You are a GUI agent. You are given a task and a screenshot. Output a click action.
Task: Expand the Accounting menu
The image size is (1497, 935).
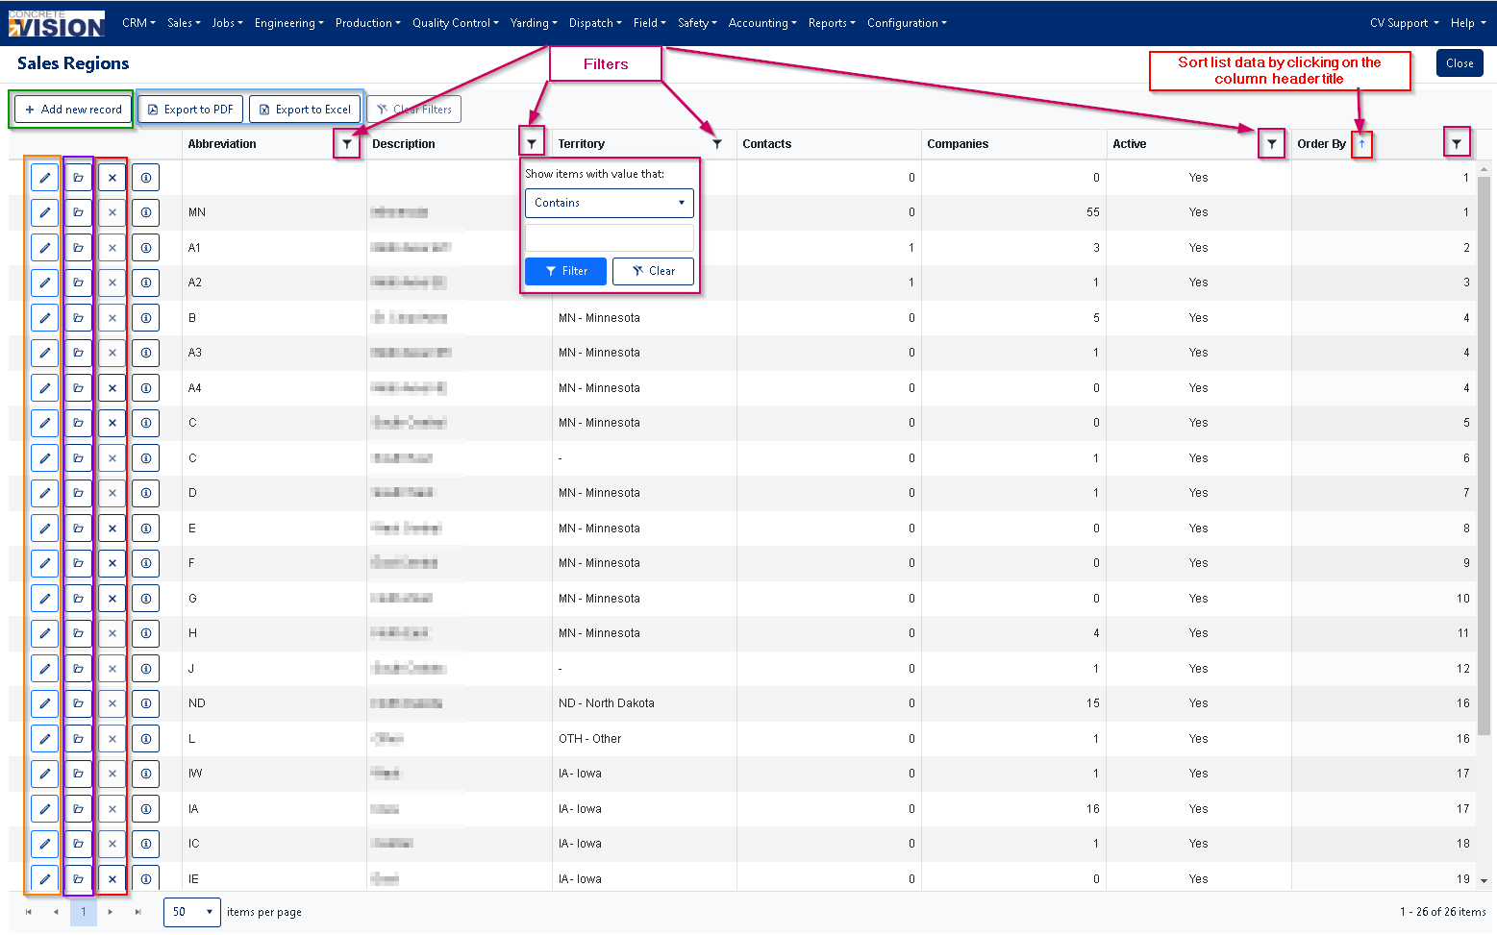pyautogui.click(x=762, y=23)
